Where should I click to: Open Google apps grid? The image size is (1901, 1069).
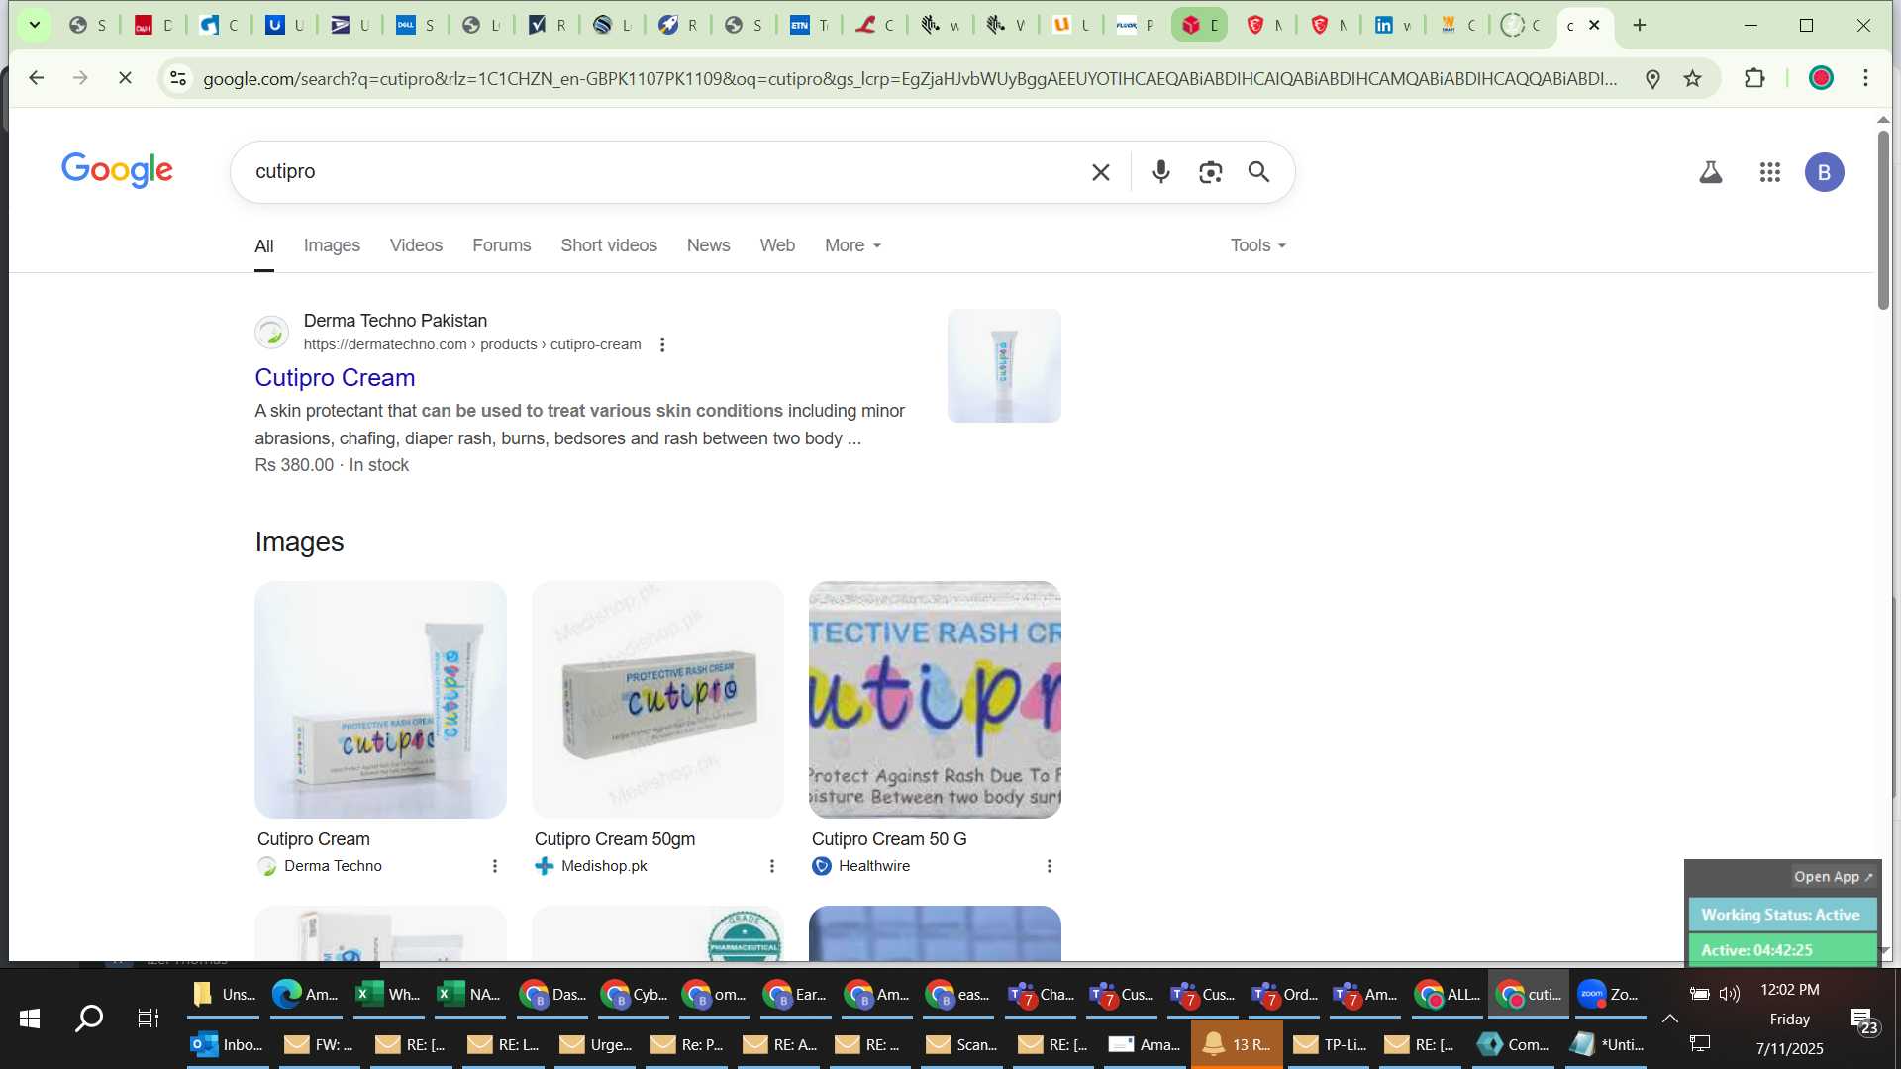point(1769,172)
